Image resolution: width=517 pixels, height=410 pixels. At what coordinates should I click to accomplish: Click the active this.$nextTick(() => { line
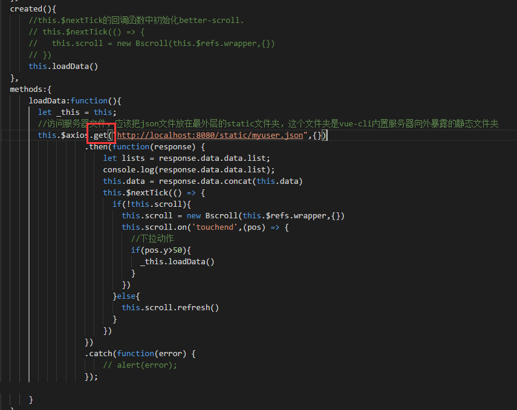[x=154, y=193]
